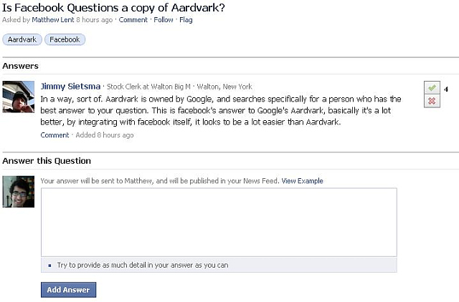Open Jimmy Sietsma name link

coord(70,87)
